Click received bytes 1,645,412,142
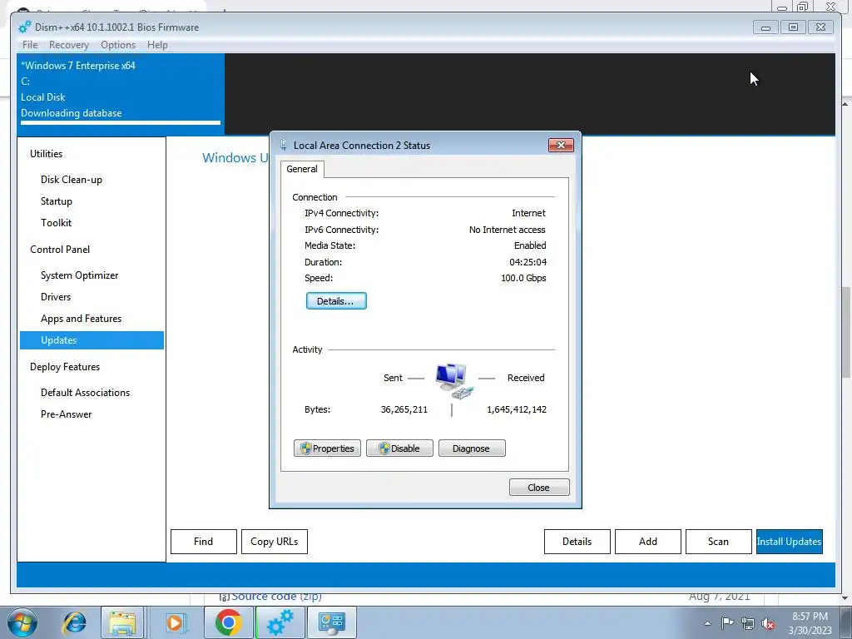This screenshot has height=639, width=852. (516, 409)
